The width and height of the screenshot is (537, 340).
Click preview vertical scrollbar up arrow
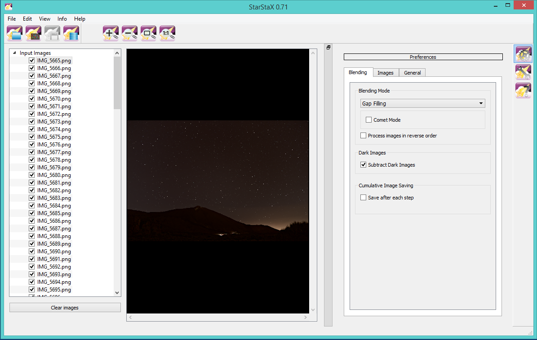click(313, 53)
